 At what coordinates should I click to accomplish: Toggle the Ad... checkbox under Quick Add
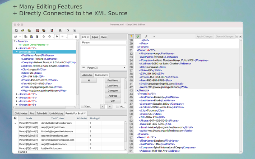118,106
